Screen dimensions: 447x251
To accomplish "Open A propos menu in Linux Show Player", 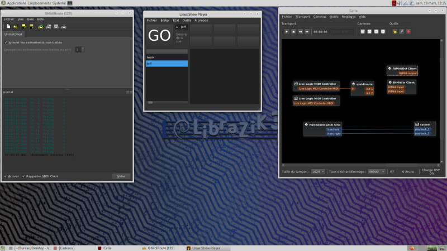I will (201, 21).
